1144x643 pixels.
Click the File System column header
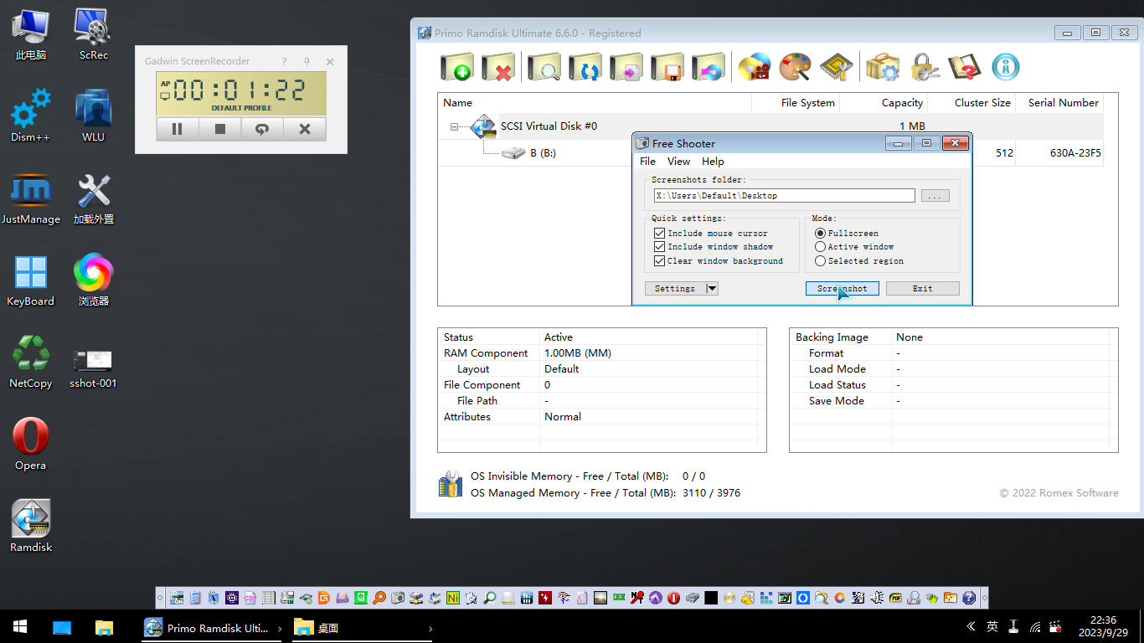(796, 103)
